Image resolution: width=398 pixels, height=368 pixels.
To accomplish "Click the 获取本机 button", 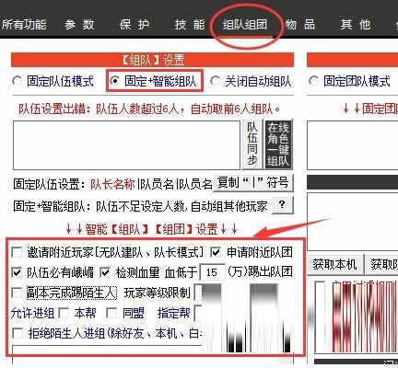I will pyautogui.click(x=335, y=264).
